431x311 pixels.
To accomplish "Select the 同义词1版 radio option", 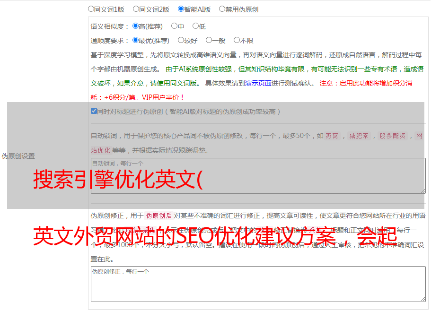I will point(91,9).
